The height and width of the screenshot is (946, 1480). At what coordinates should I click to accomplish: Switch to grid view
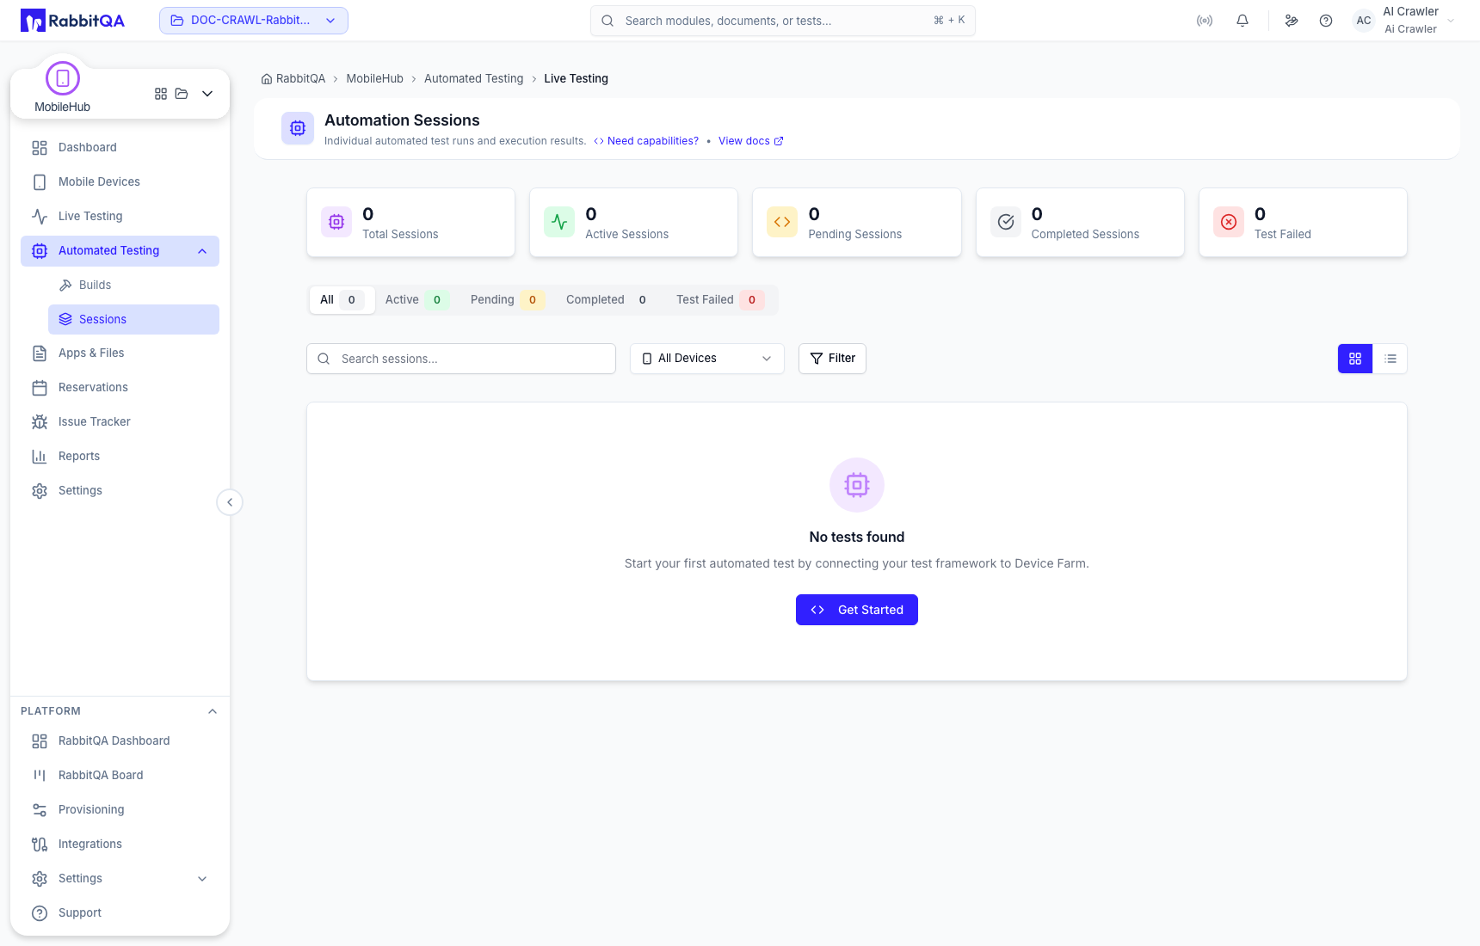tap(1355, 359)
